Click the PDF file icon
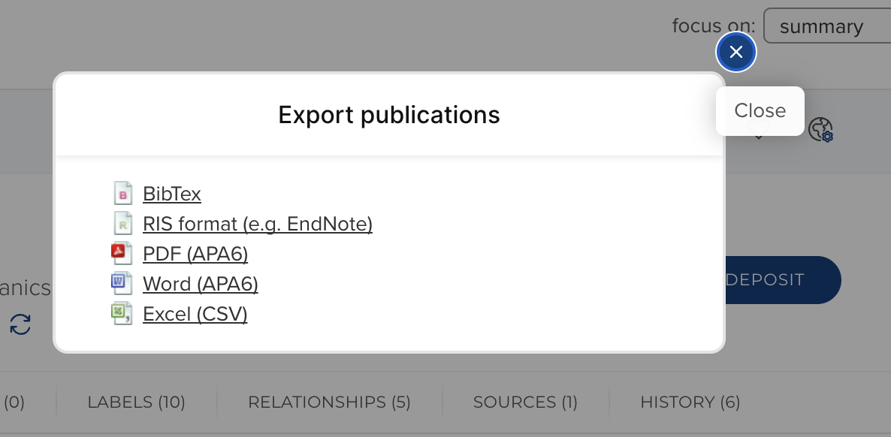Image resolution: width=891 pixels, height=437 pixels. pyautogui.click(x=122, y=254)
